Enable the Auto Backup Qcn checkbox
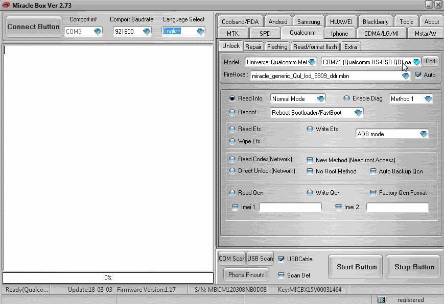Image resolution: width=444 pixels, height=304 pixels. pyautogui.click(x=373, y=171)
